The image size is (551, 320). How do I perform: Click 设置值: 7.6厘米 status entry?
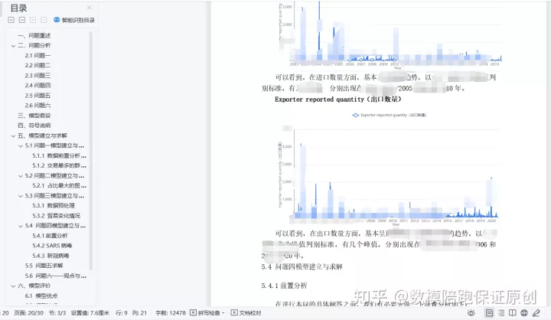(90, 313)
